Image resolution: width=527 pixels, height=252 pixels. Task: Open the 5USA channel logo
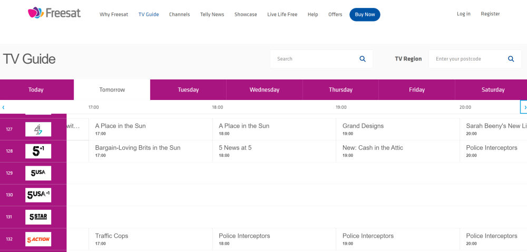[x=38, y=173]
